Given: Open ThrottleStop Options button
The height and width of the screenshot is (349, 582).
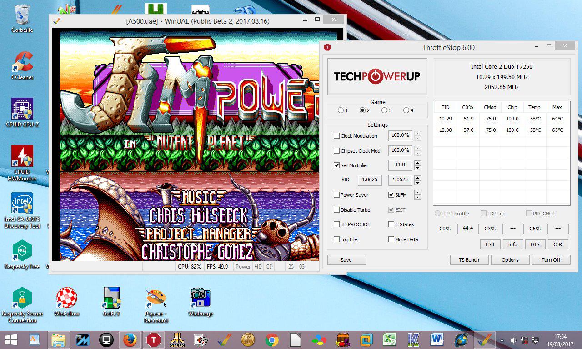Looking at the screenshot, I should pos(510,260).
